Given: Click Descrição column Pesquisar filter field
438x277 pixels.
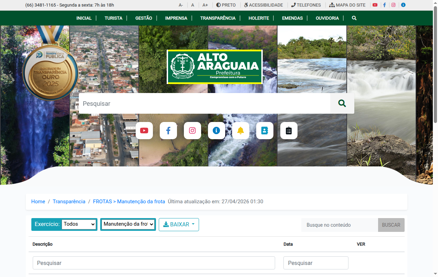Looking at the screenshot, I should click(x=154, y=263).
